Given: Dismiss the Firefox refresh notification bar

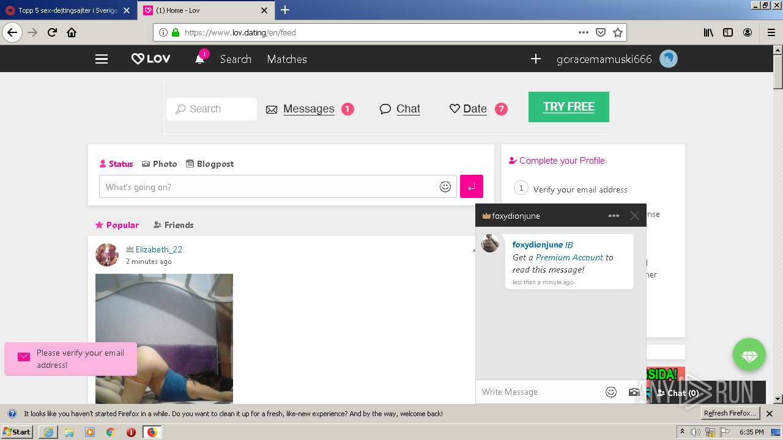Looking at the screenshot, I should 770,414.
